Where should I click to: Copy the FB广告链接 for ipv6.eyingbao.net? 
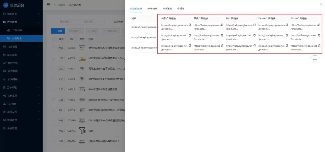point(254,35)
